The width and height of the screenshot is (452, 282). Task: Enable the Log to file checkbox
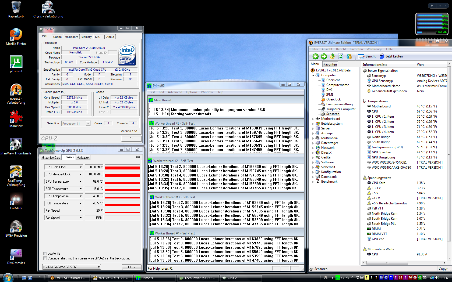point(45,254)
